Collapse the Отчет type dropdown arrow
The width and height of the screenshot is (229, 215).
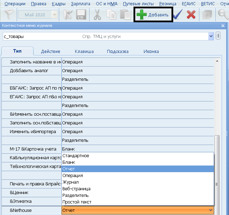tap(210, 210)
